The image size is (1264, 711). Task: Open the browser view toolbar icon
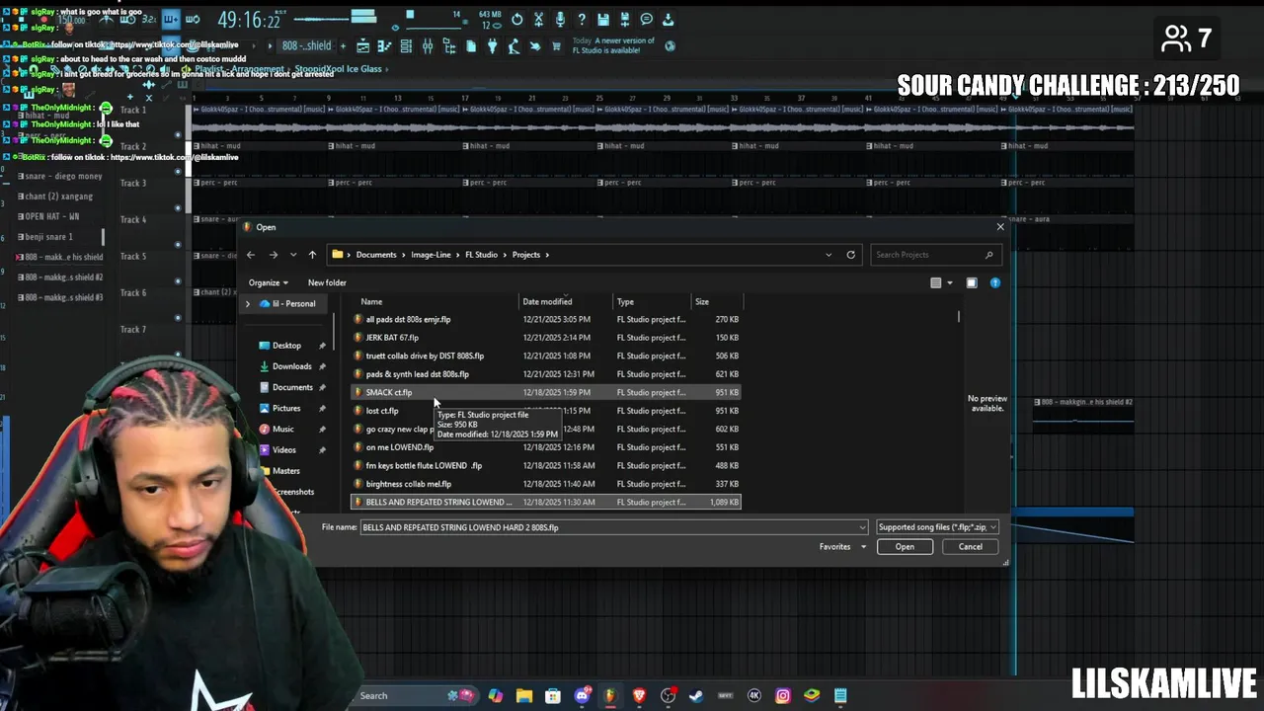[449, 46]
